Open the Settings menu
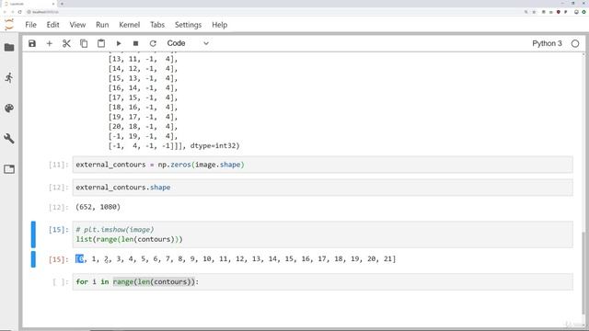The height and width of the screenshot is (331, 589). click(188, 25)
